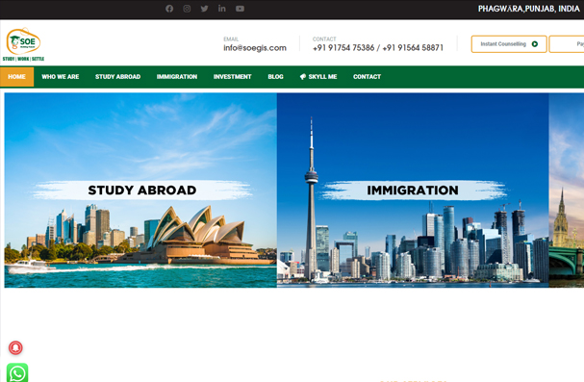This screenshot has height=382, width=584.
Task: Go to the Blog page
Action: (275, 77)
